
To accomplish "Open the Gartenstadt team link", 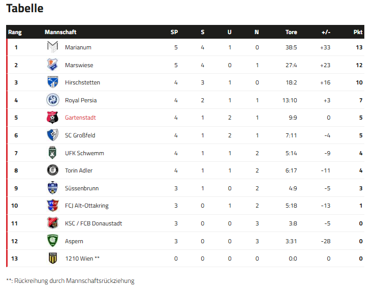I will 80,118.
